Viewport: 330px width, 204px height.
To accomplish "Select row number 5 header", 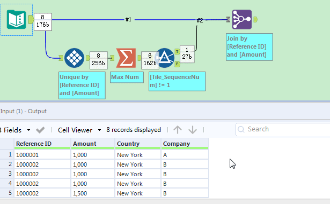I will pos(7,193).
